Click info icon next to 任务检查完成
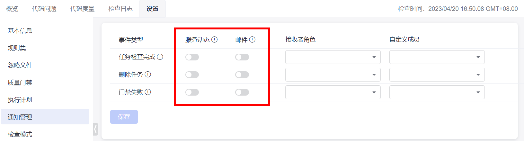The width and height of the screenshot is (524, 141). pos(160,57)
